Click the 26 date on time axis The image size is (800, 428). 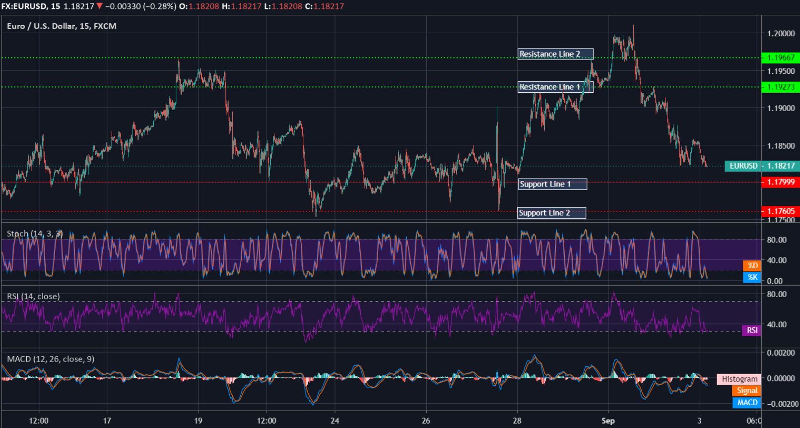click(426, 421)
